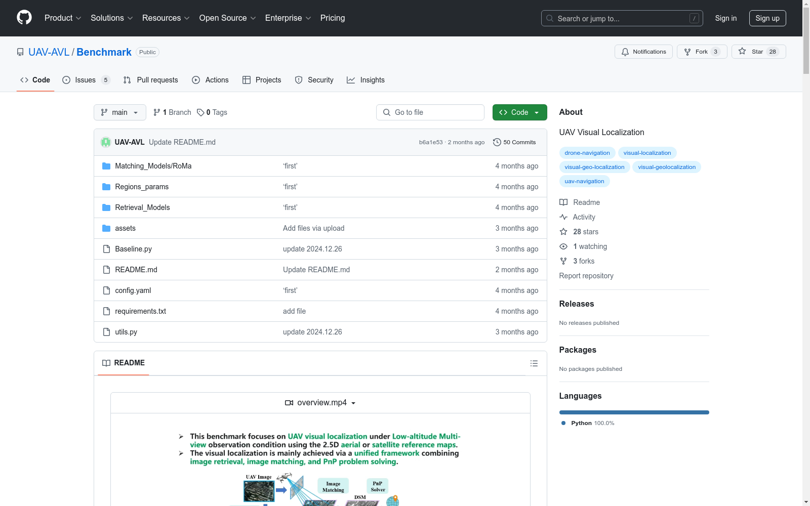Click the README.md file icon
The image size is (810, 506).
coord(106,270)
